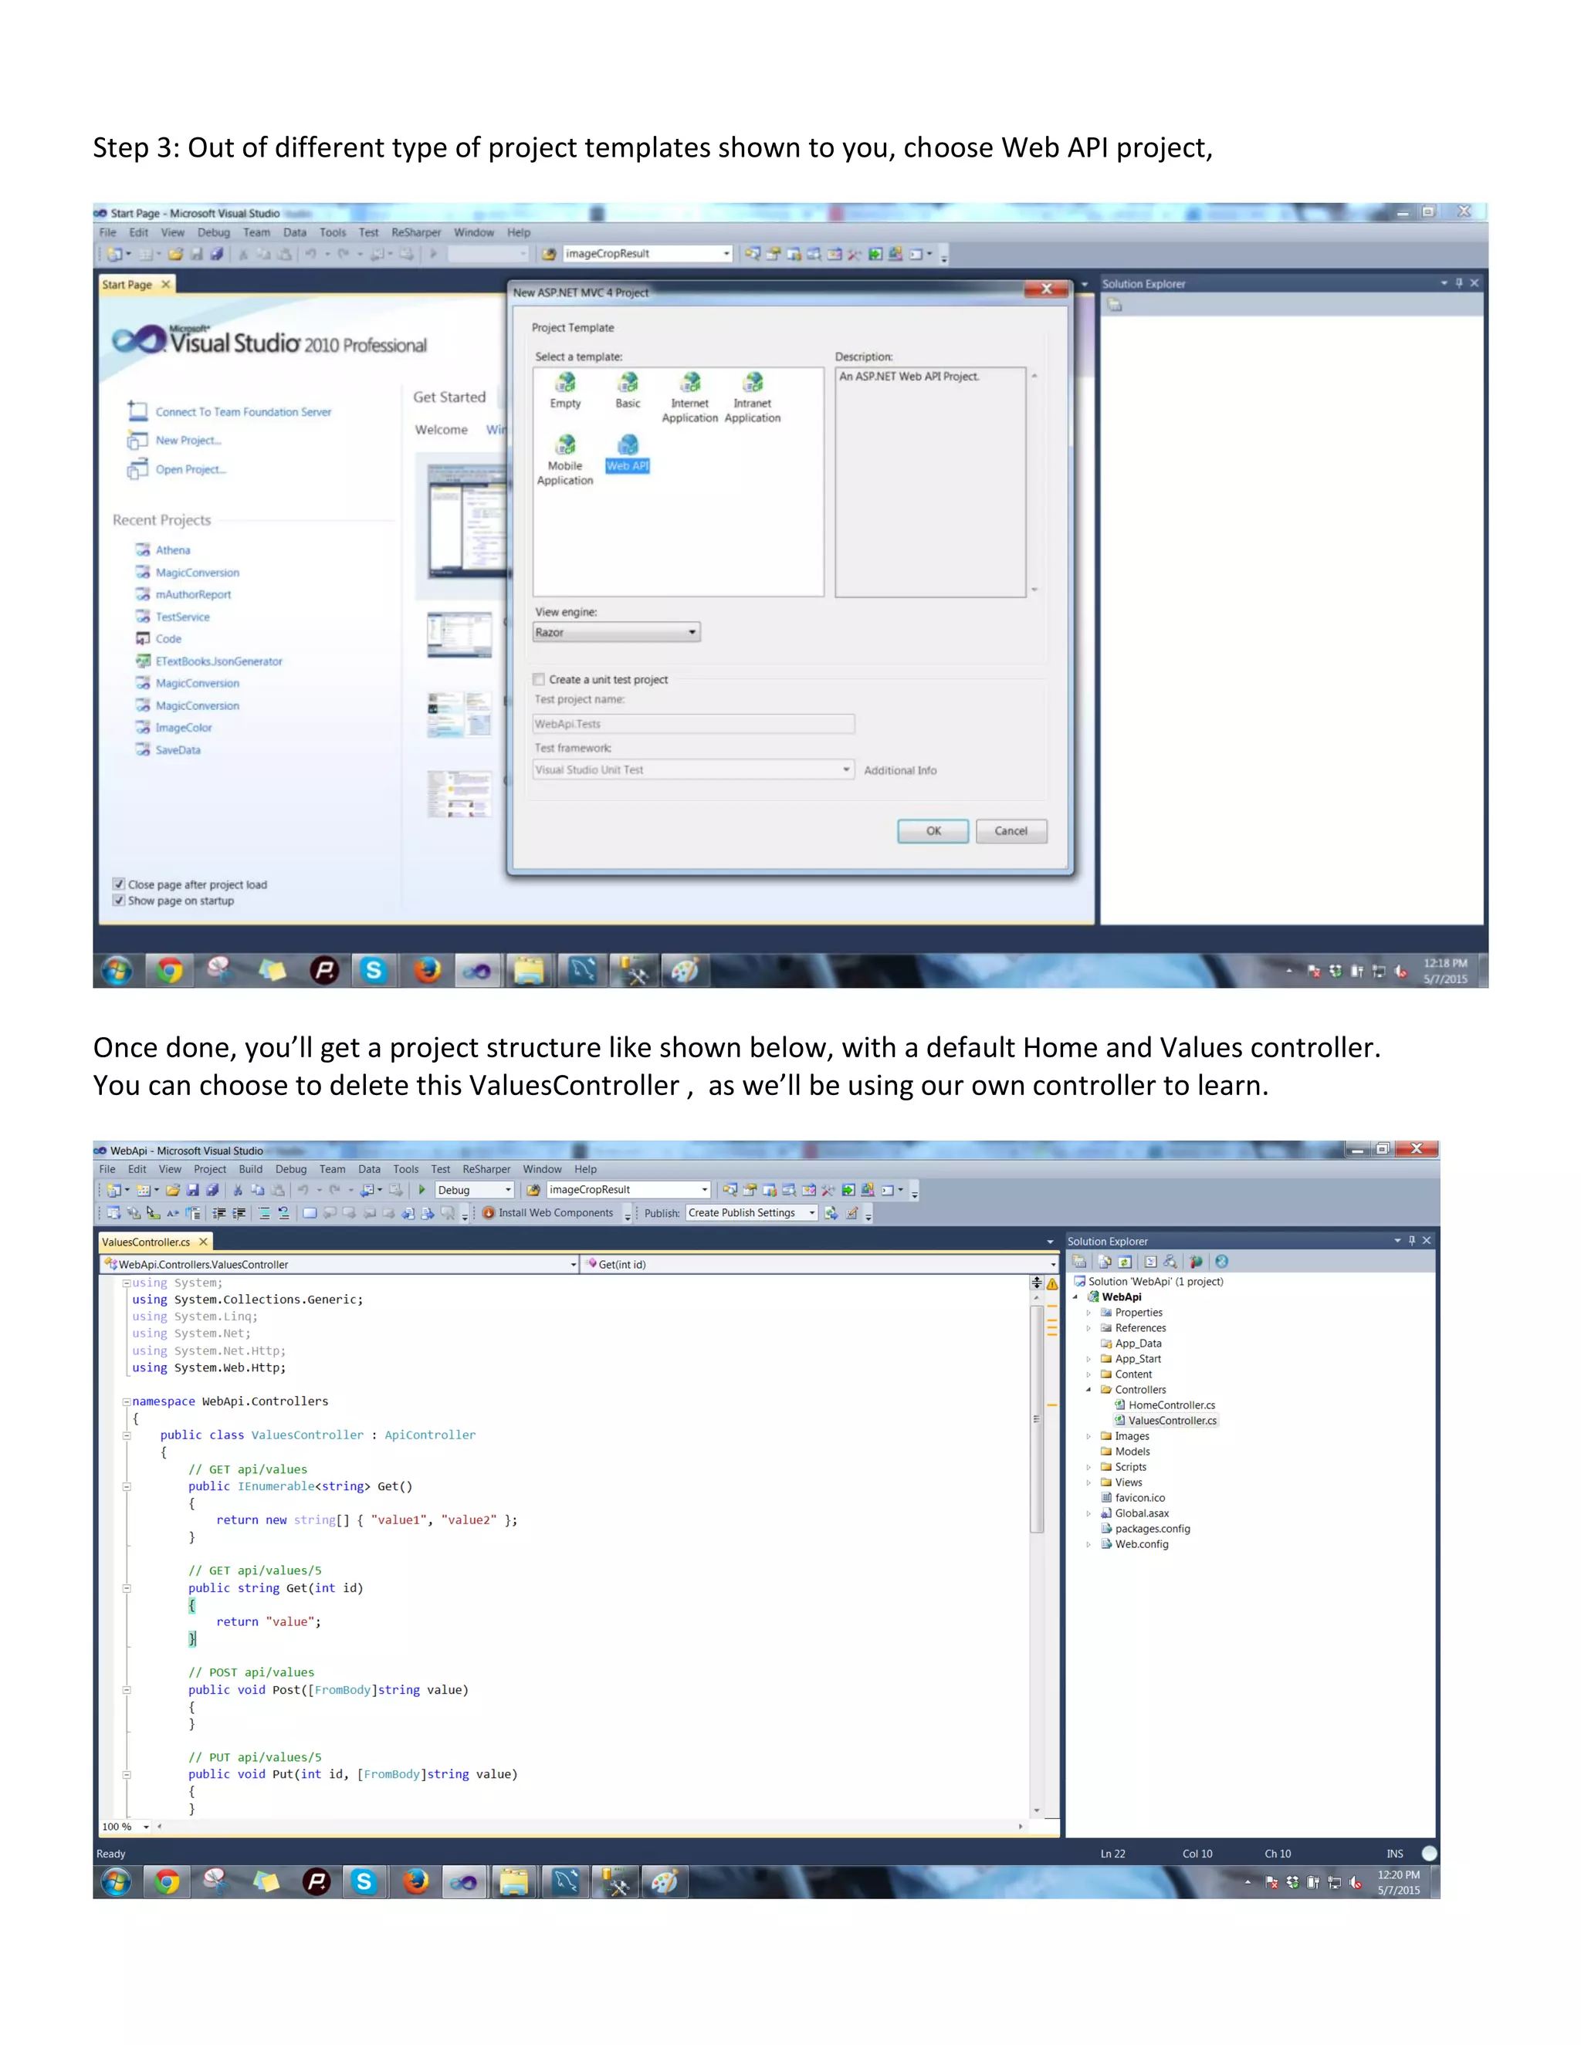Close the ValuesController.cs tab
Screen dimensions: 1581x2045
click(x=203, y=1242)
